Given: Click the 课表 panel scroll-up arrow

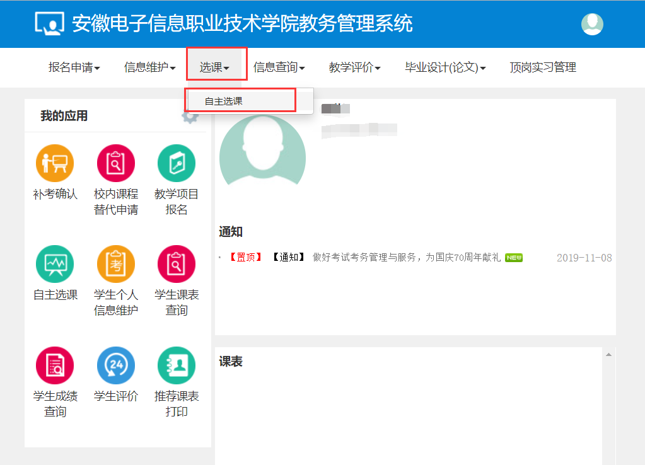Looking at the screenshot, I should [608, 355].
